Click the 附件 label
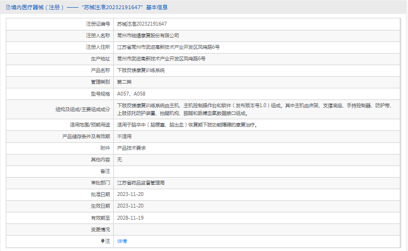 click(x=105, y=148)
